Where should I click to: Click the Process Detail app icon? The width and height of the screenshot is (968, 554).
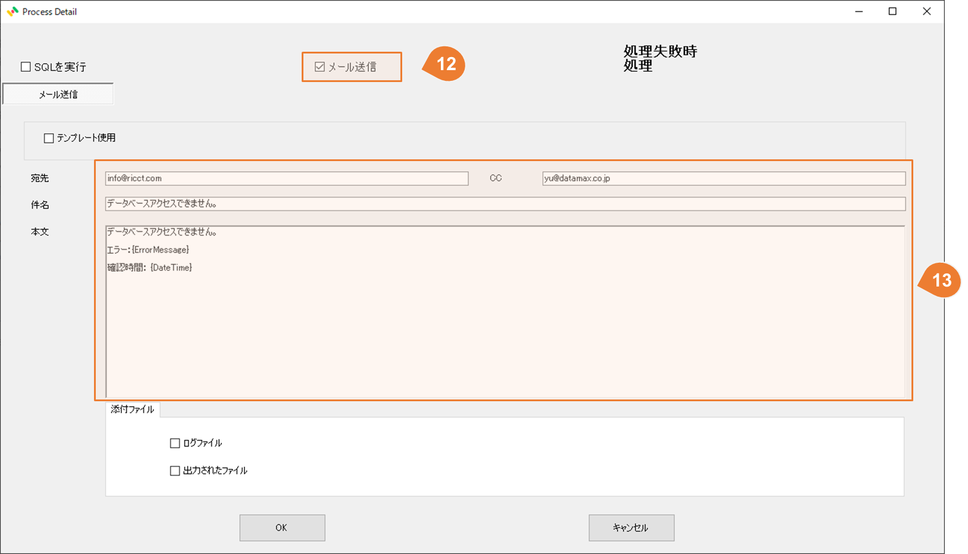click(12, 11)
